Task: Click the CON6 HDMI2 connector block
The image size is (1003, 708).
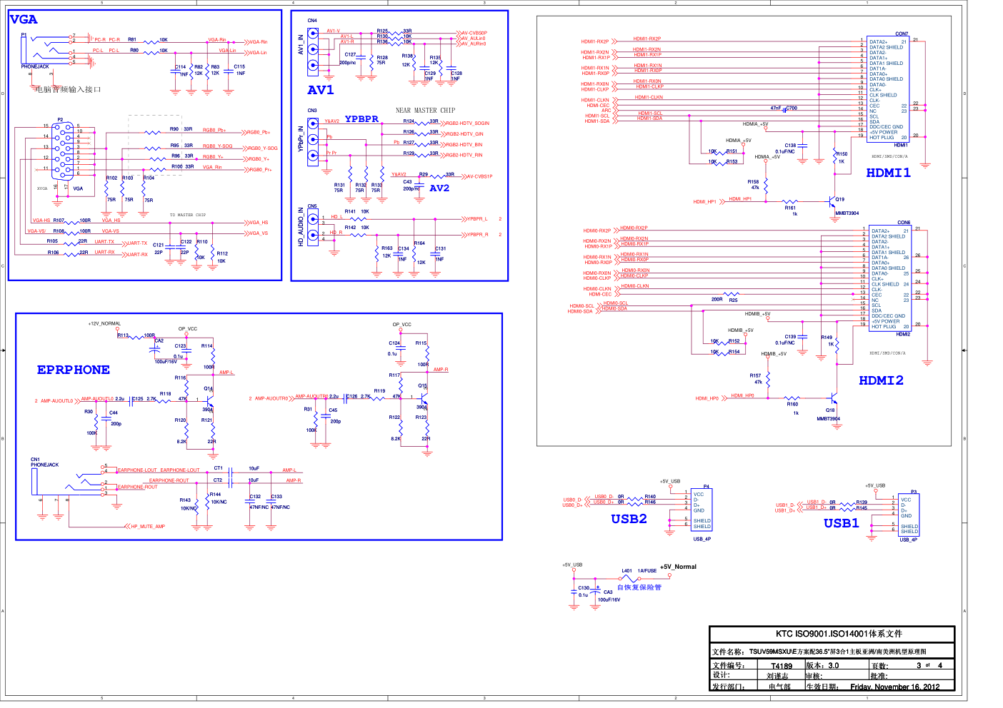Action: coord(889,278)
